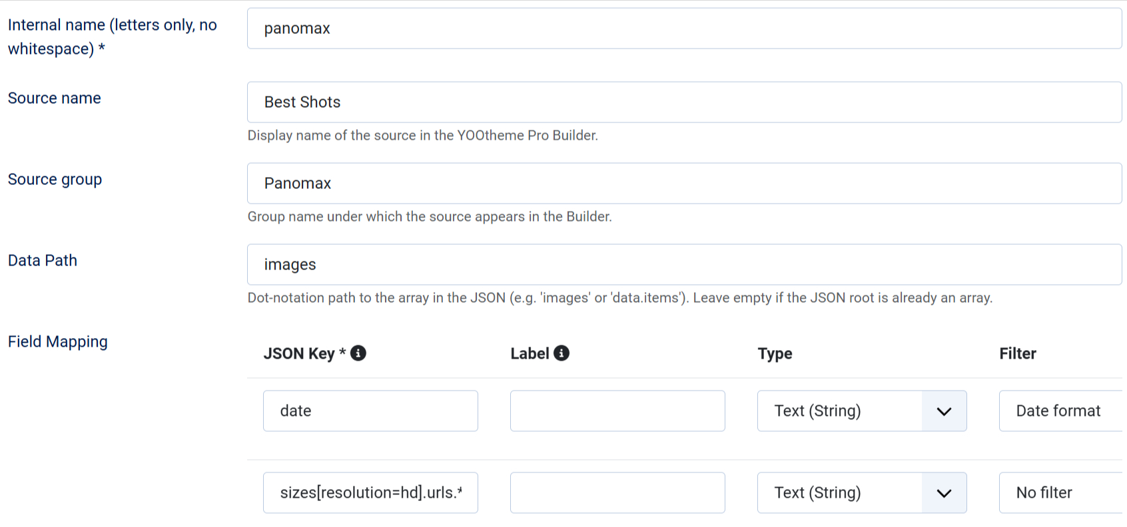Screen dimensions: 1127x527
Task: Click the empty Label field in date row
Action: click(x=617, y=411)
